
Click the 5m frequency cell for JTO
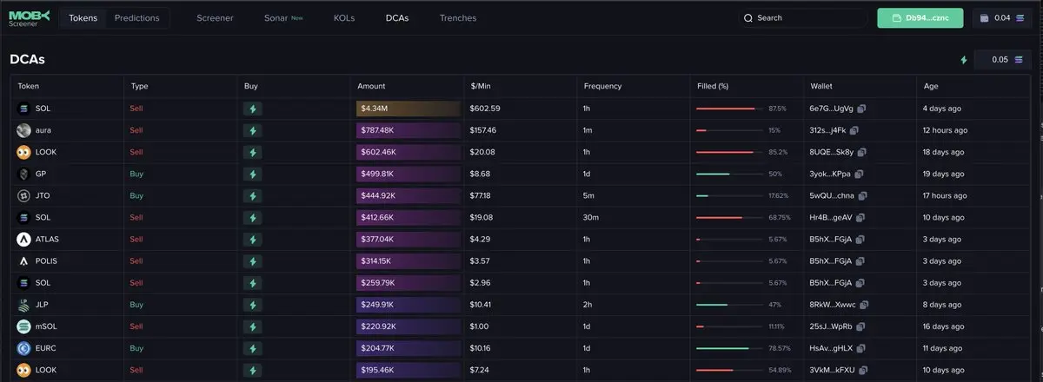(x=589, y=195)
